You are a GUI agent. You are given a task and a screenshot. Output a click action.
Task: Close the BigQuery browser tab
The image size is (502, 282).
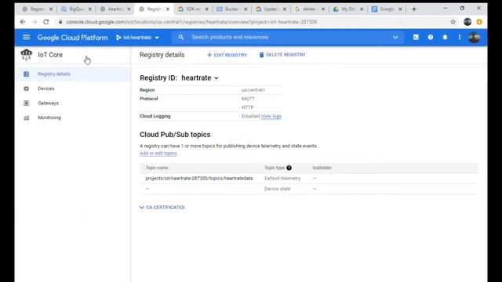click(90, 9)
